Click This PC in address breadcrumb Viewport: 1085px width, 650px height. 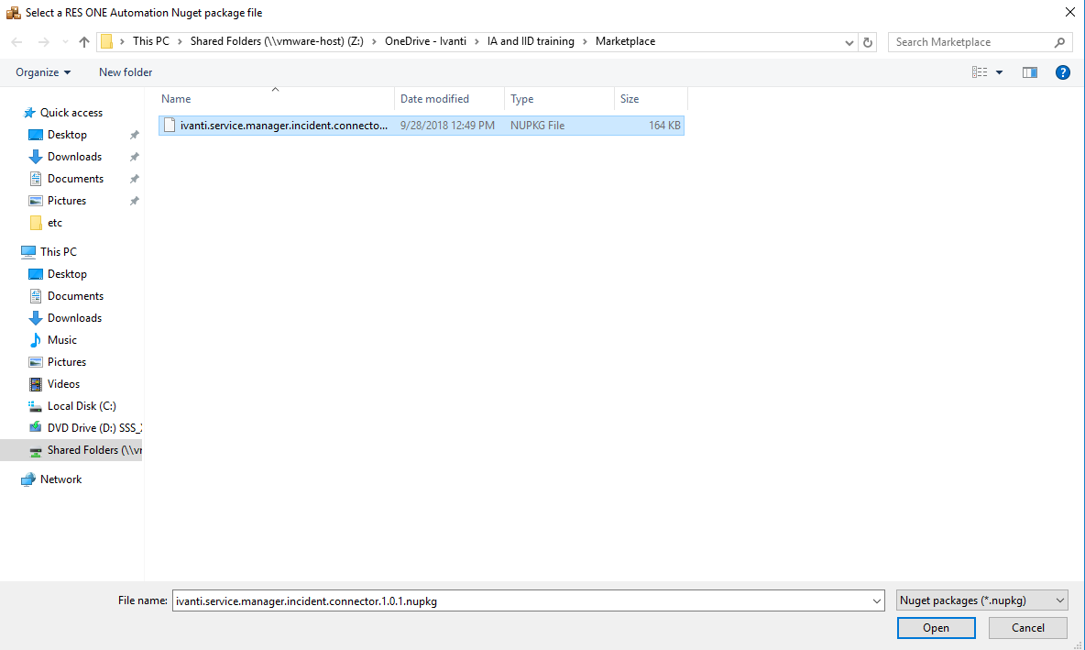[151, 41]
